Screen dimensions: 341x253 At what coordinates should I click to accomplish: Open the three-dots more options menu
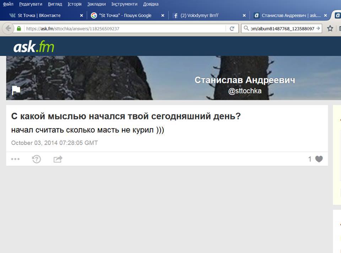tap(15, 159)
